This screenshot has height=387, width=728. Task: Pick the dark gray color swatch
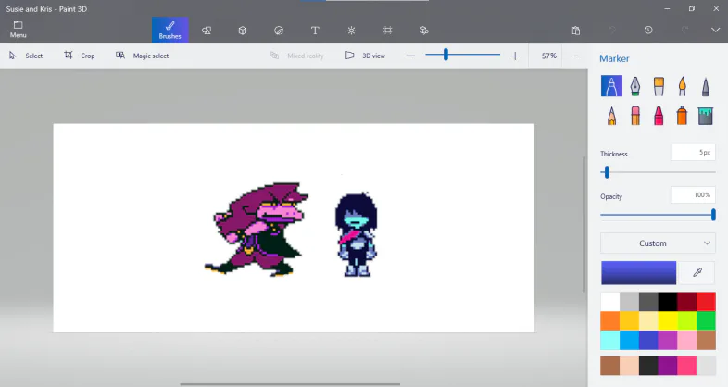click(648, 302)
